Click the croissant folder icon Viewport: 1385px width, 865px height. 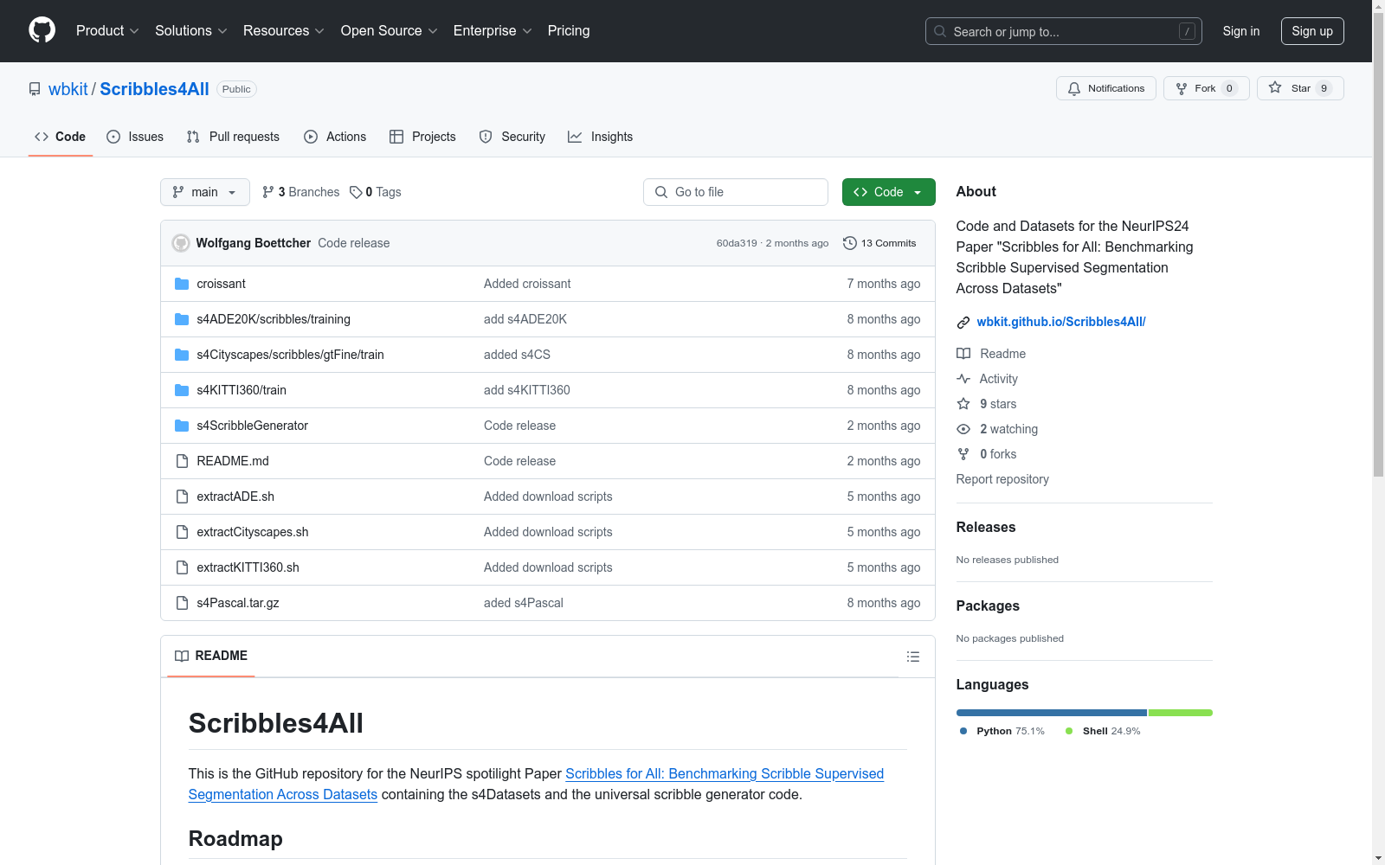(x=182, y=284)
